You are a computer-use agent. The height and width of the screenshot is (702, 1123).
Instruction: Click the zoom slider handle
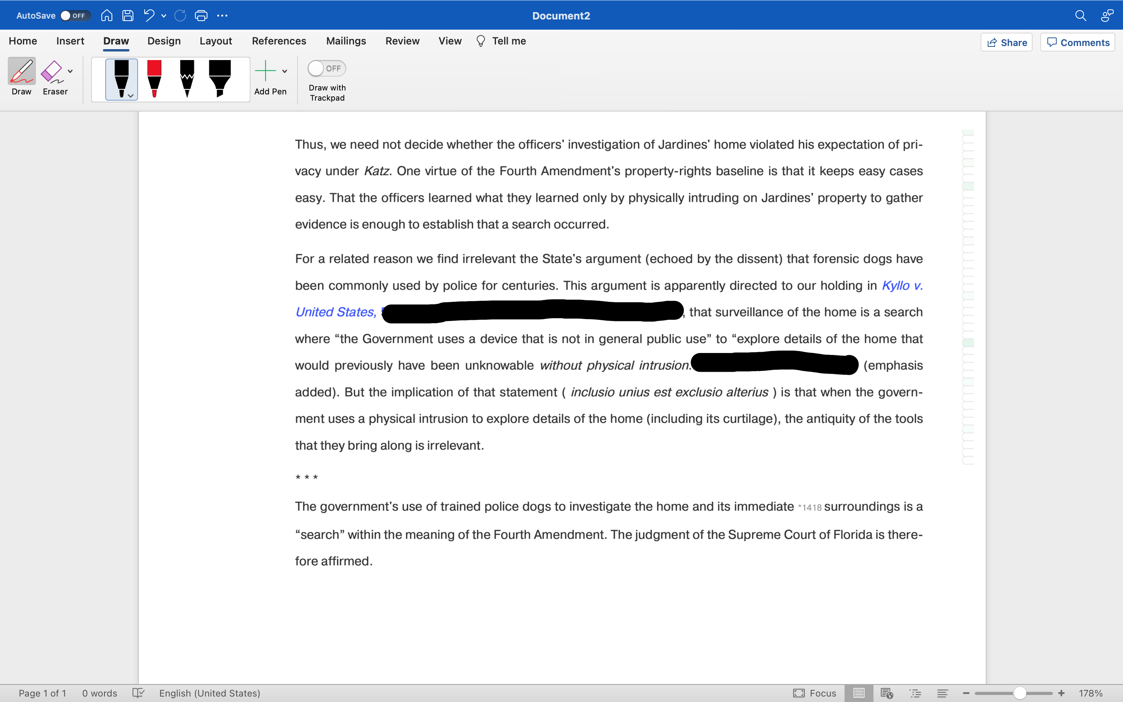click(x=1020, y=693)
